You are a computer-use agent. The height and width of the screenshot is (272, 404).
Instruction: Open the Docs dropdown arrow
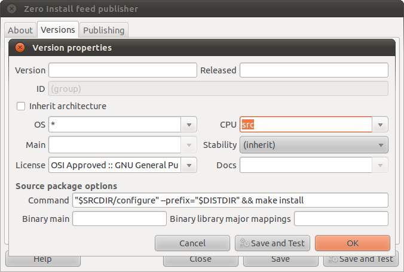(380, 165)
